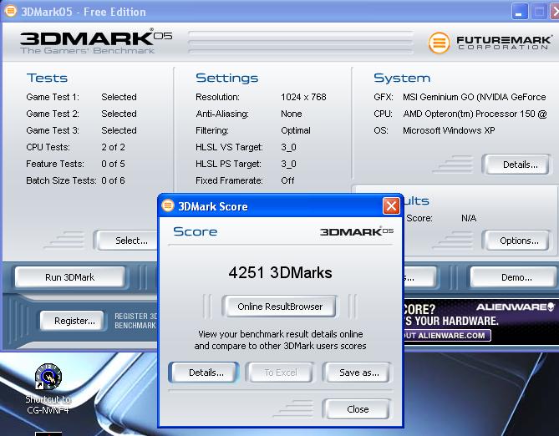Image resolution: width=559 pixels, height=436 pixels.
Task: Click the Anti-Aliasing 'None' value
Action: pyautogui.click(x=292, y=114)
